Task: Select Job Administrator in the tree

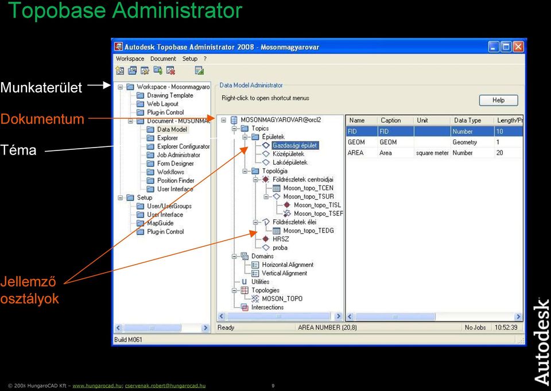Action: coord(179,155)
